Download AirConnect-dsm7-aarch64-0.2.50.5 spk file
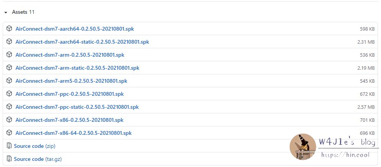The height and width of the screenshot is (167, 381). coord(74,29)
